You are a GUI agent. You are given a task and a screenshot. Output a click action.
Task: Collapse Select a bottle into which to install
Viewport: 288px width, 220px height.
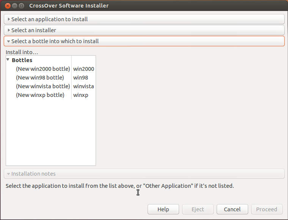(144, 41)
